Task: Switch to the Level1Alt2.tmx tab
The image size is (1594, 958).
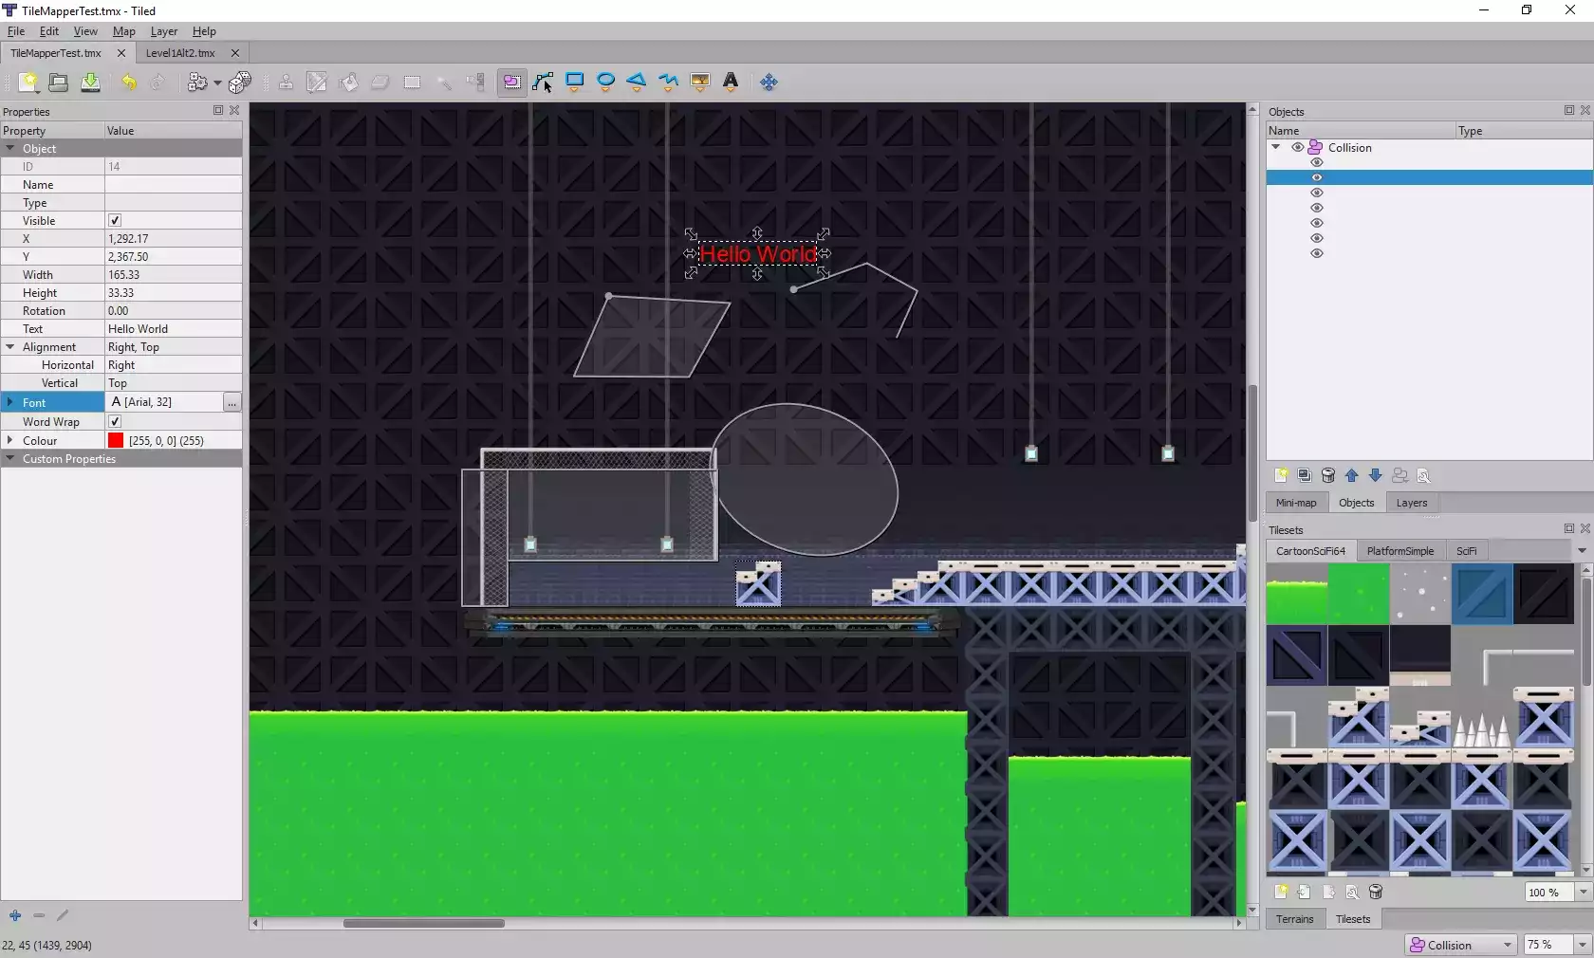Action: pos(180,53)
